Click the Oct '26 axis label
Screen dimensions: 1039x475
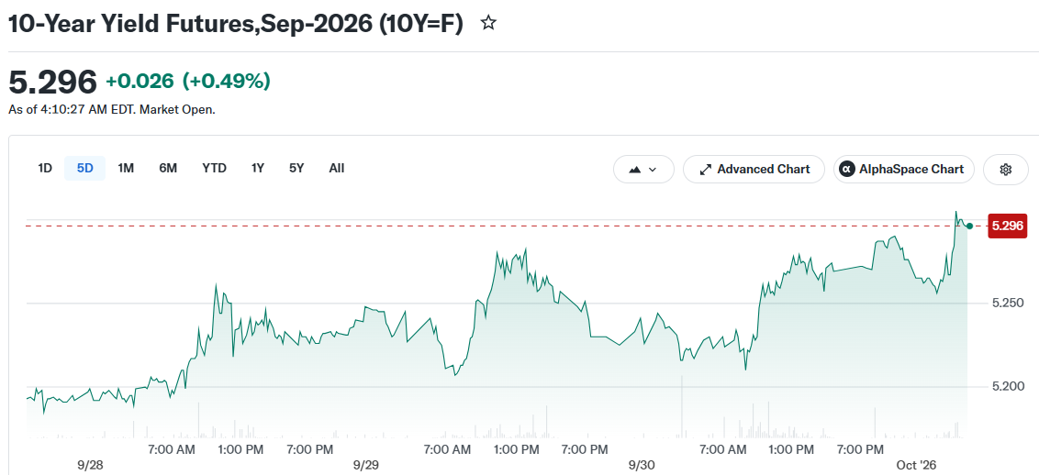(x=916, y=466)
